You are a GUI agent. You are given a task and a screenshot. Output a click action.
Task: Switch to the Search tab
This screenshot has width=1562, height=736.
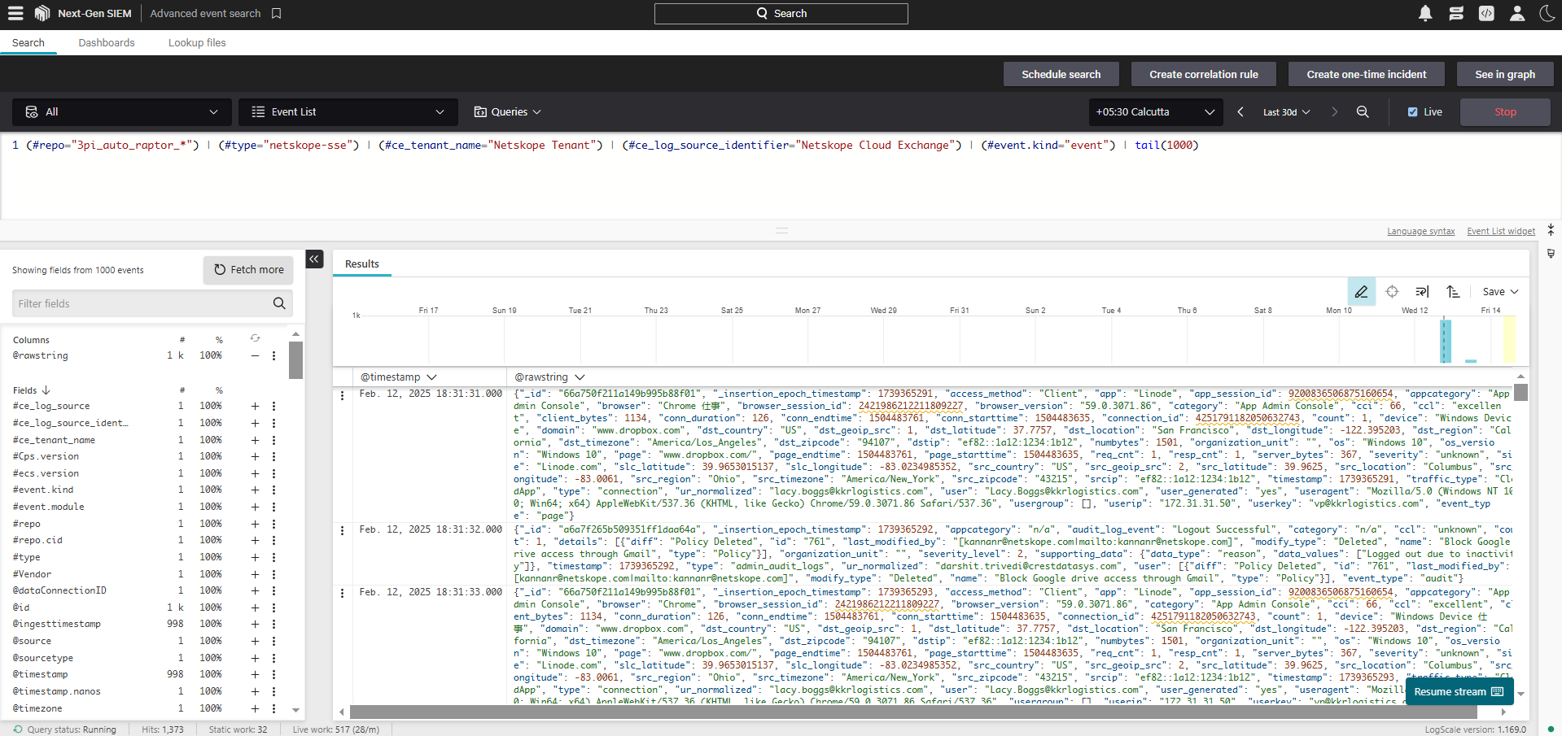[28, 43]
